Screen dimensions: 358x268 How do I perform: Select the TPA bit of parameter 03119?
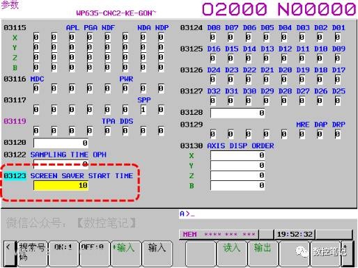point(107,131)
